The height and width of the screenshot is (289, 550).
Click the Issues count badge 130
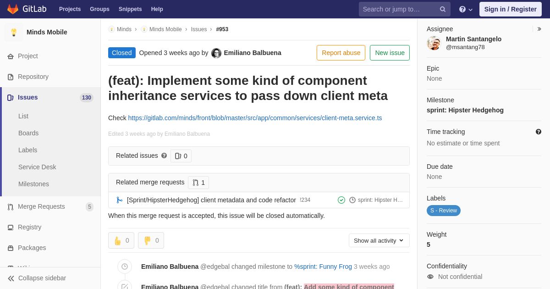87,98
